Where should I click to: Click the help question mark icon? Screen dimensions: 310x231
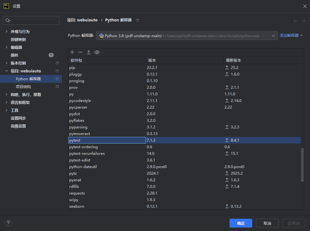(8, 223)
